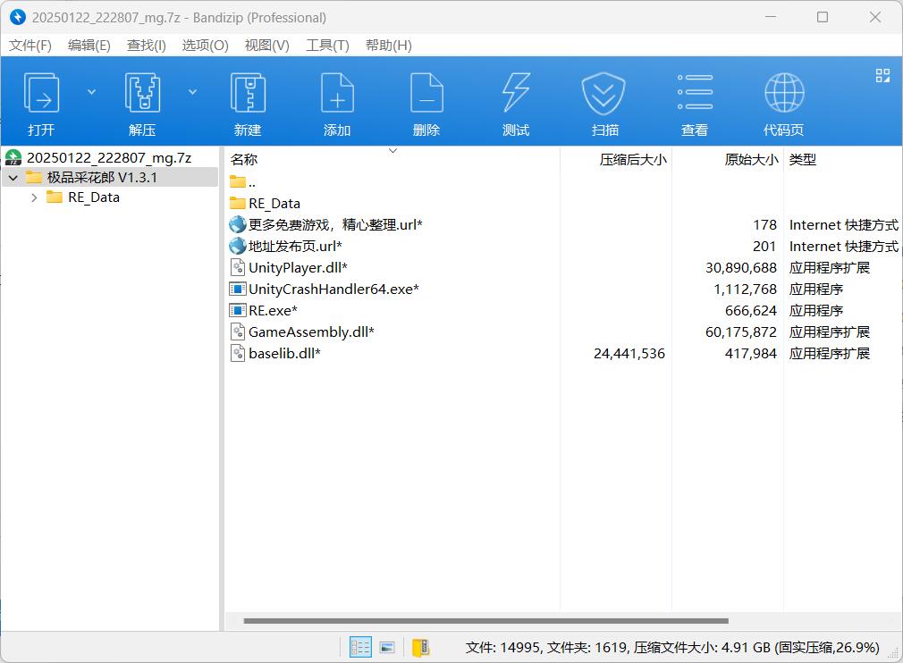Select 20250122_222807_mg.7z root in tree
This screenshot has width=903, height=663.
[109, 157]
